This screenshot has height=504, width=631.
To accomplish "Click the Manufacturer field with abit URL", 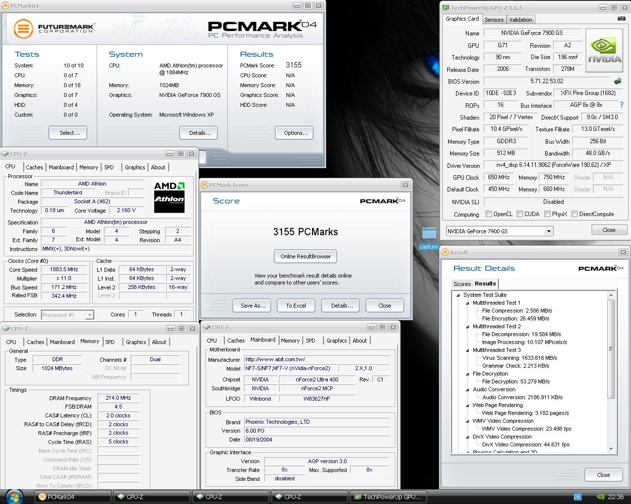I will pos(317,359).
